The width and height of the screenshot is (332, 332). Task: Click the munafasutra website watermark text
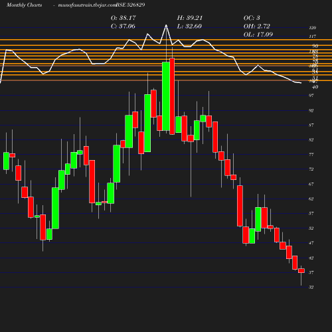[87, 5]
